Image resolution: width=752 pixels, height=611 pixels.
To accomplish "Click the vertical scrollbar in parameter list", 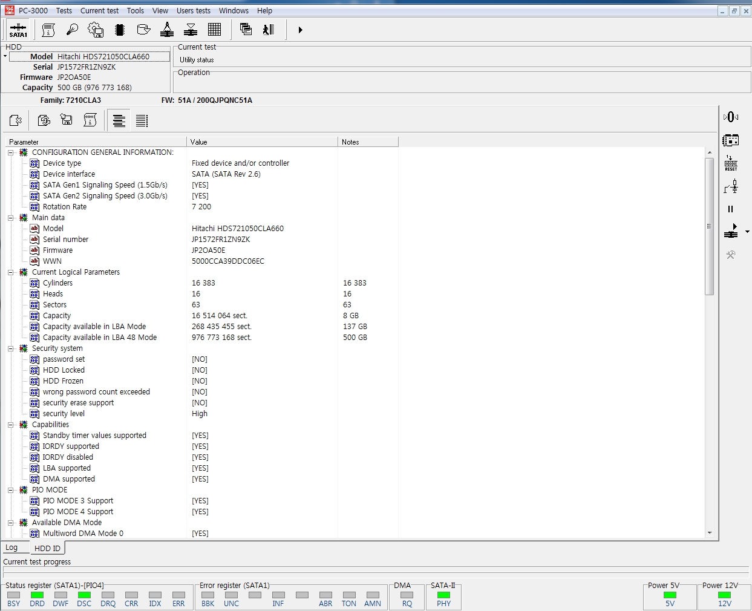I will (x=709, y=226).
